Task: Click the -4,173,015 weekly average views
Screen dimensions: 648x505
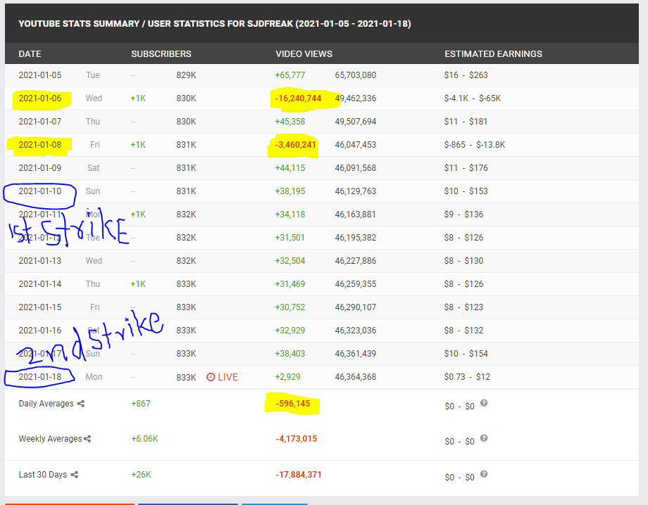Action: point(297,439)
